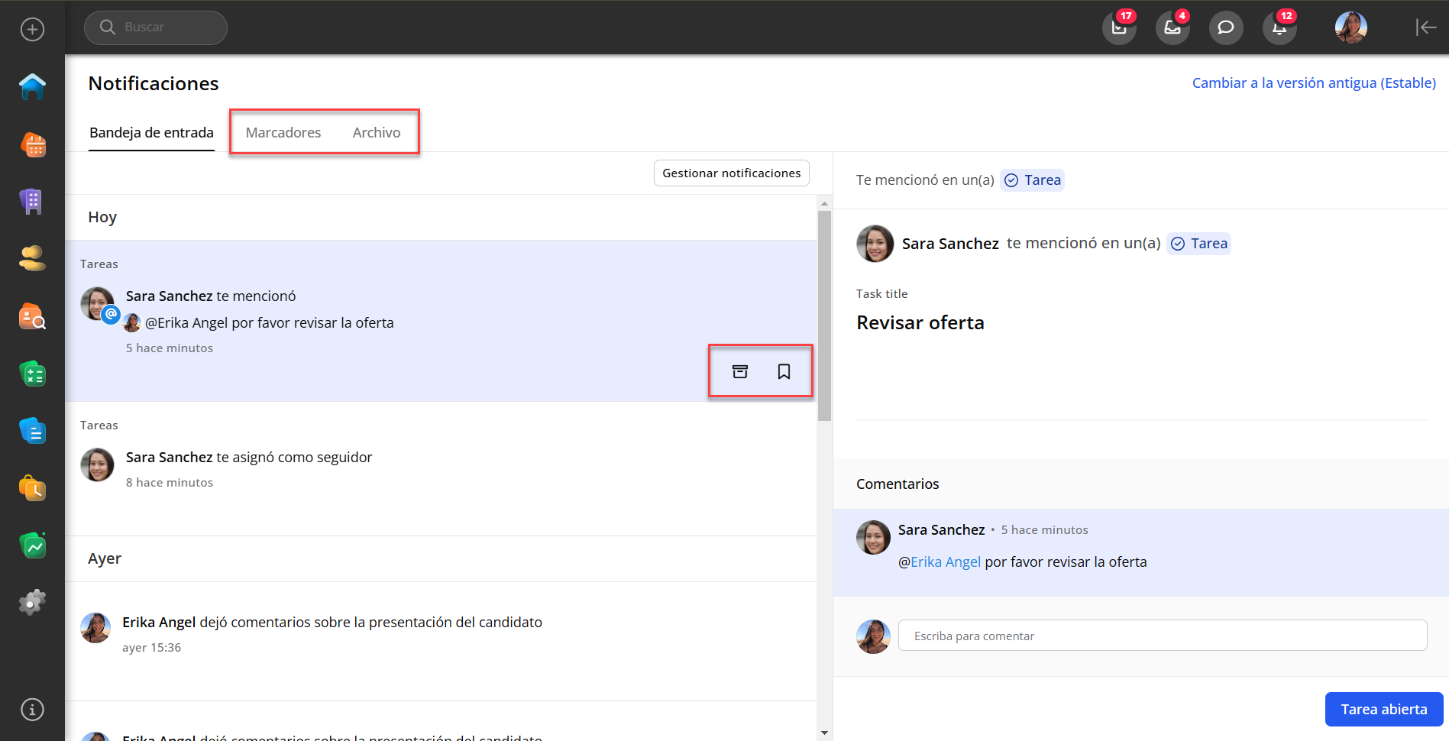The width and height of the screenshot is (1449, 741).
Task: Open the orange calendar app in sidebar
Action: pos(32,144)
